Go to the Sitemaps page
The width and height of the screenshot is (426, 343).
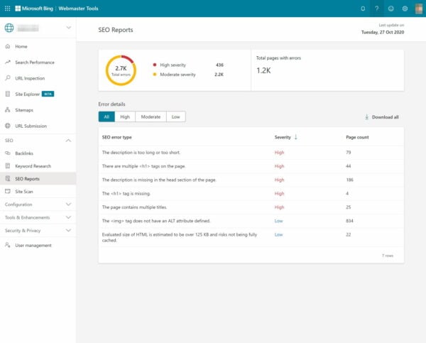click(x=26, y=110)
